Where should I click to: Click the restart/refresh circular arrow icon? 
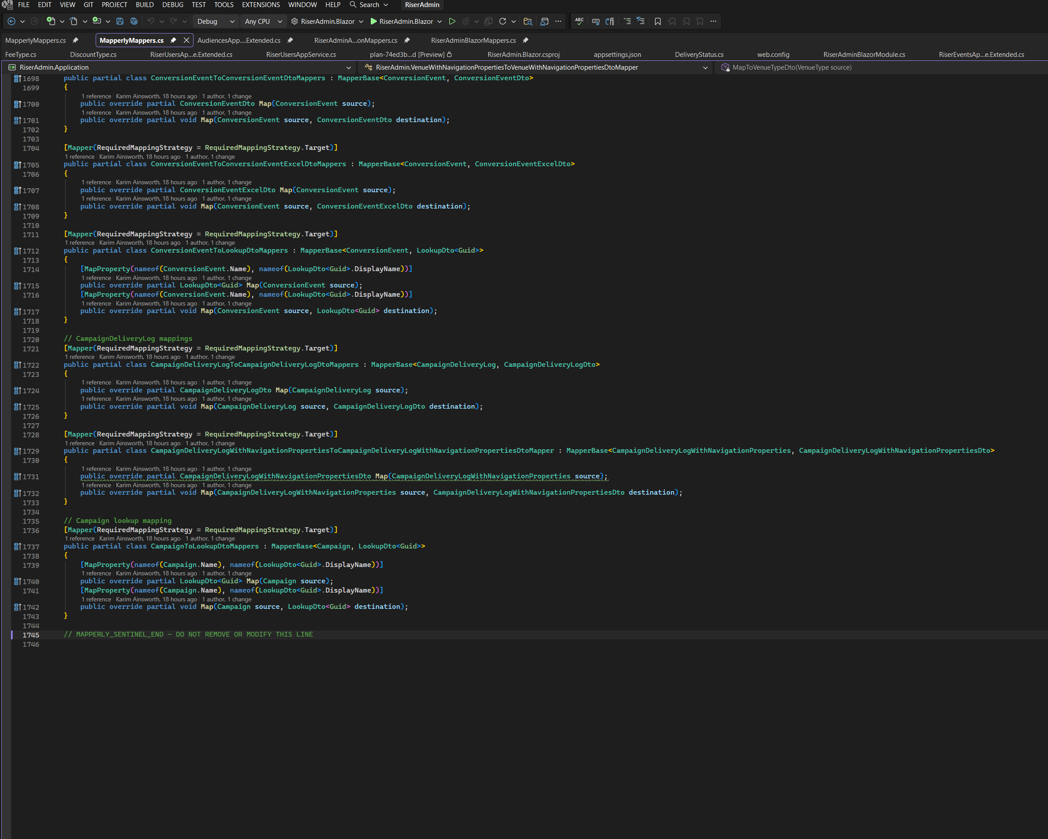click(x=502, y=22)
